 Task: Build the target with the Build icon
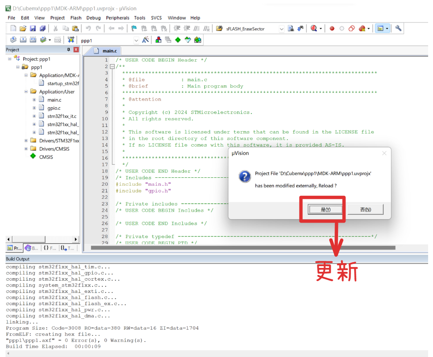pyautogui.click(x=23, y=40)
